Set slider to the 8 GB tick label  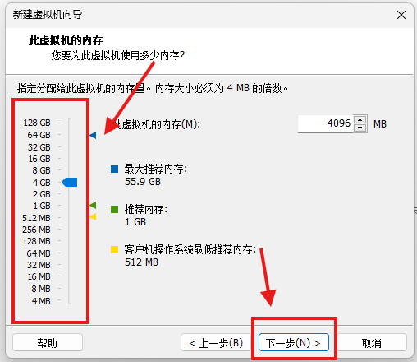pyautogui.click(x=42, y=170)
